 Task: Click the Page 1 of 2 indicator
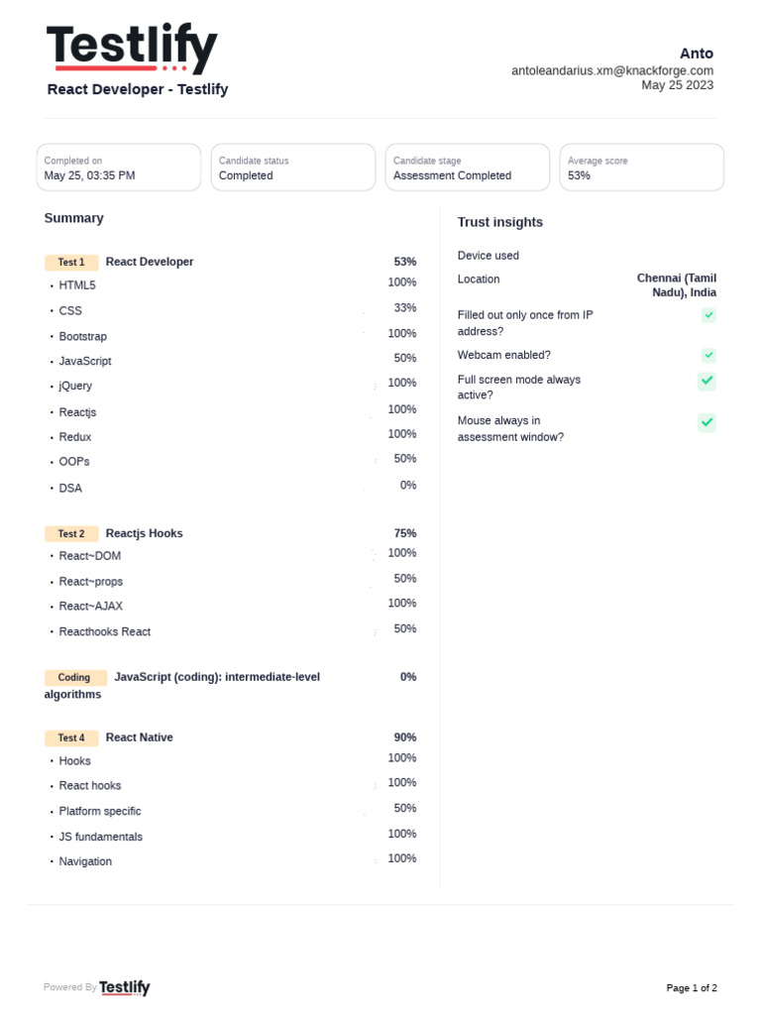(x=692, y=988)
